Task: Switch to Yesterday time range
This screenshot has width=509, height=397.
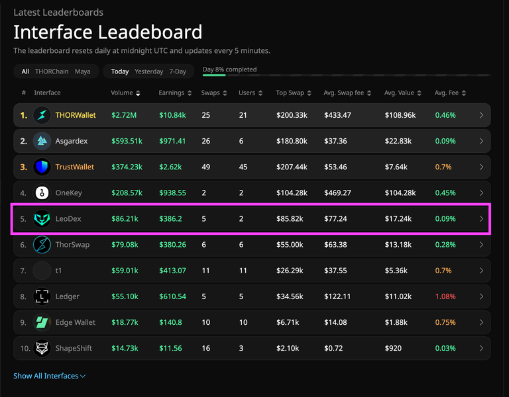Action: click(x=149, y=71)
